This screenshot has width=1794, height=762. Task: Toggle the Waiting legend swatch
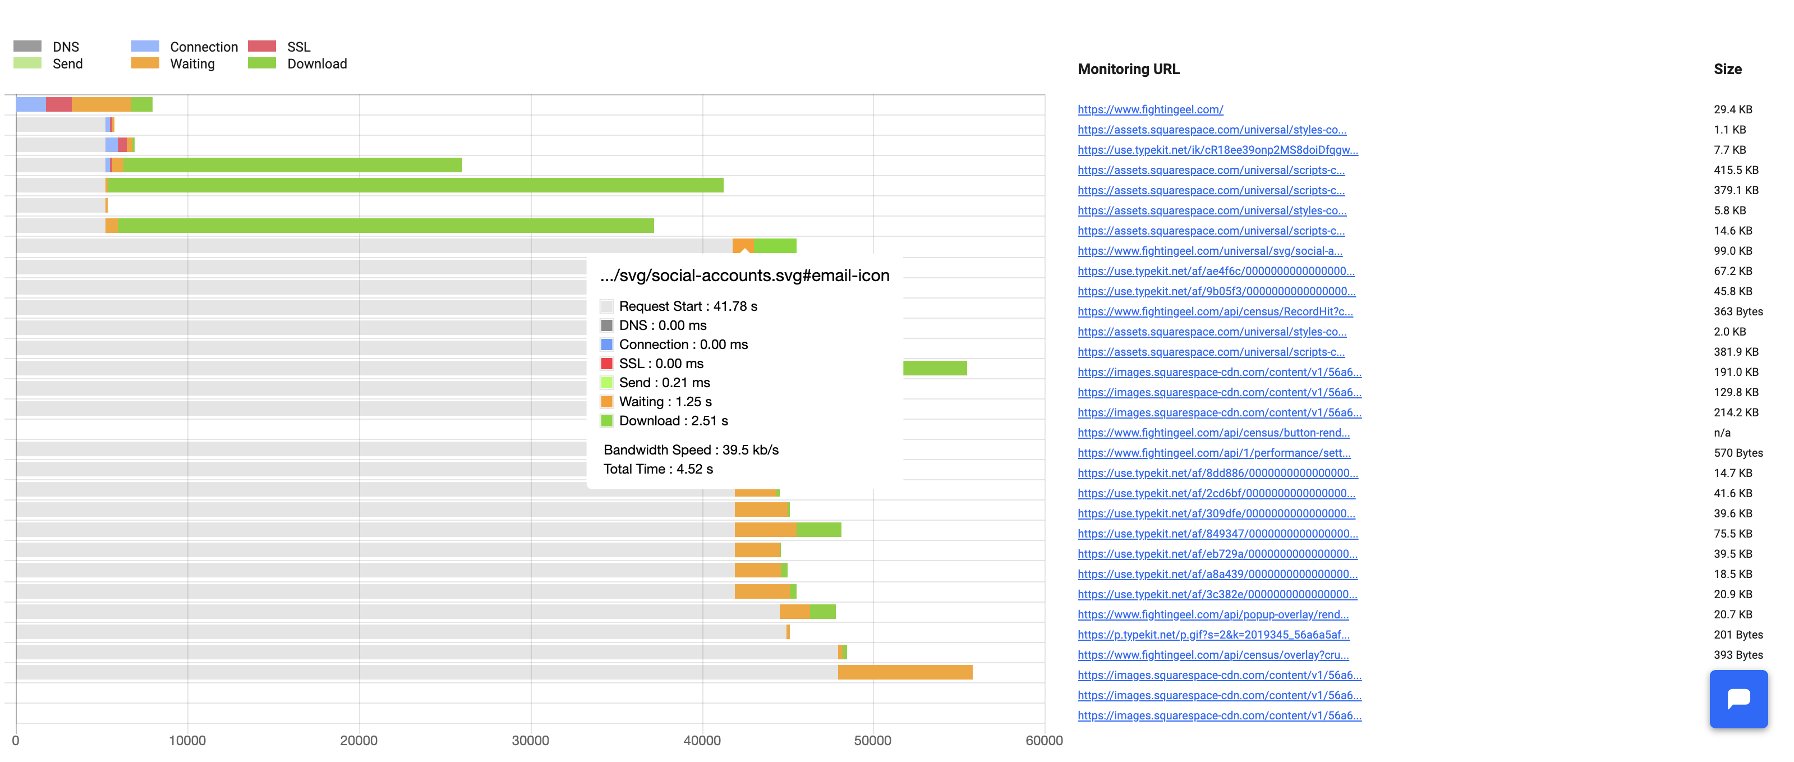(x=145, y=63)
